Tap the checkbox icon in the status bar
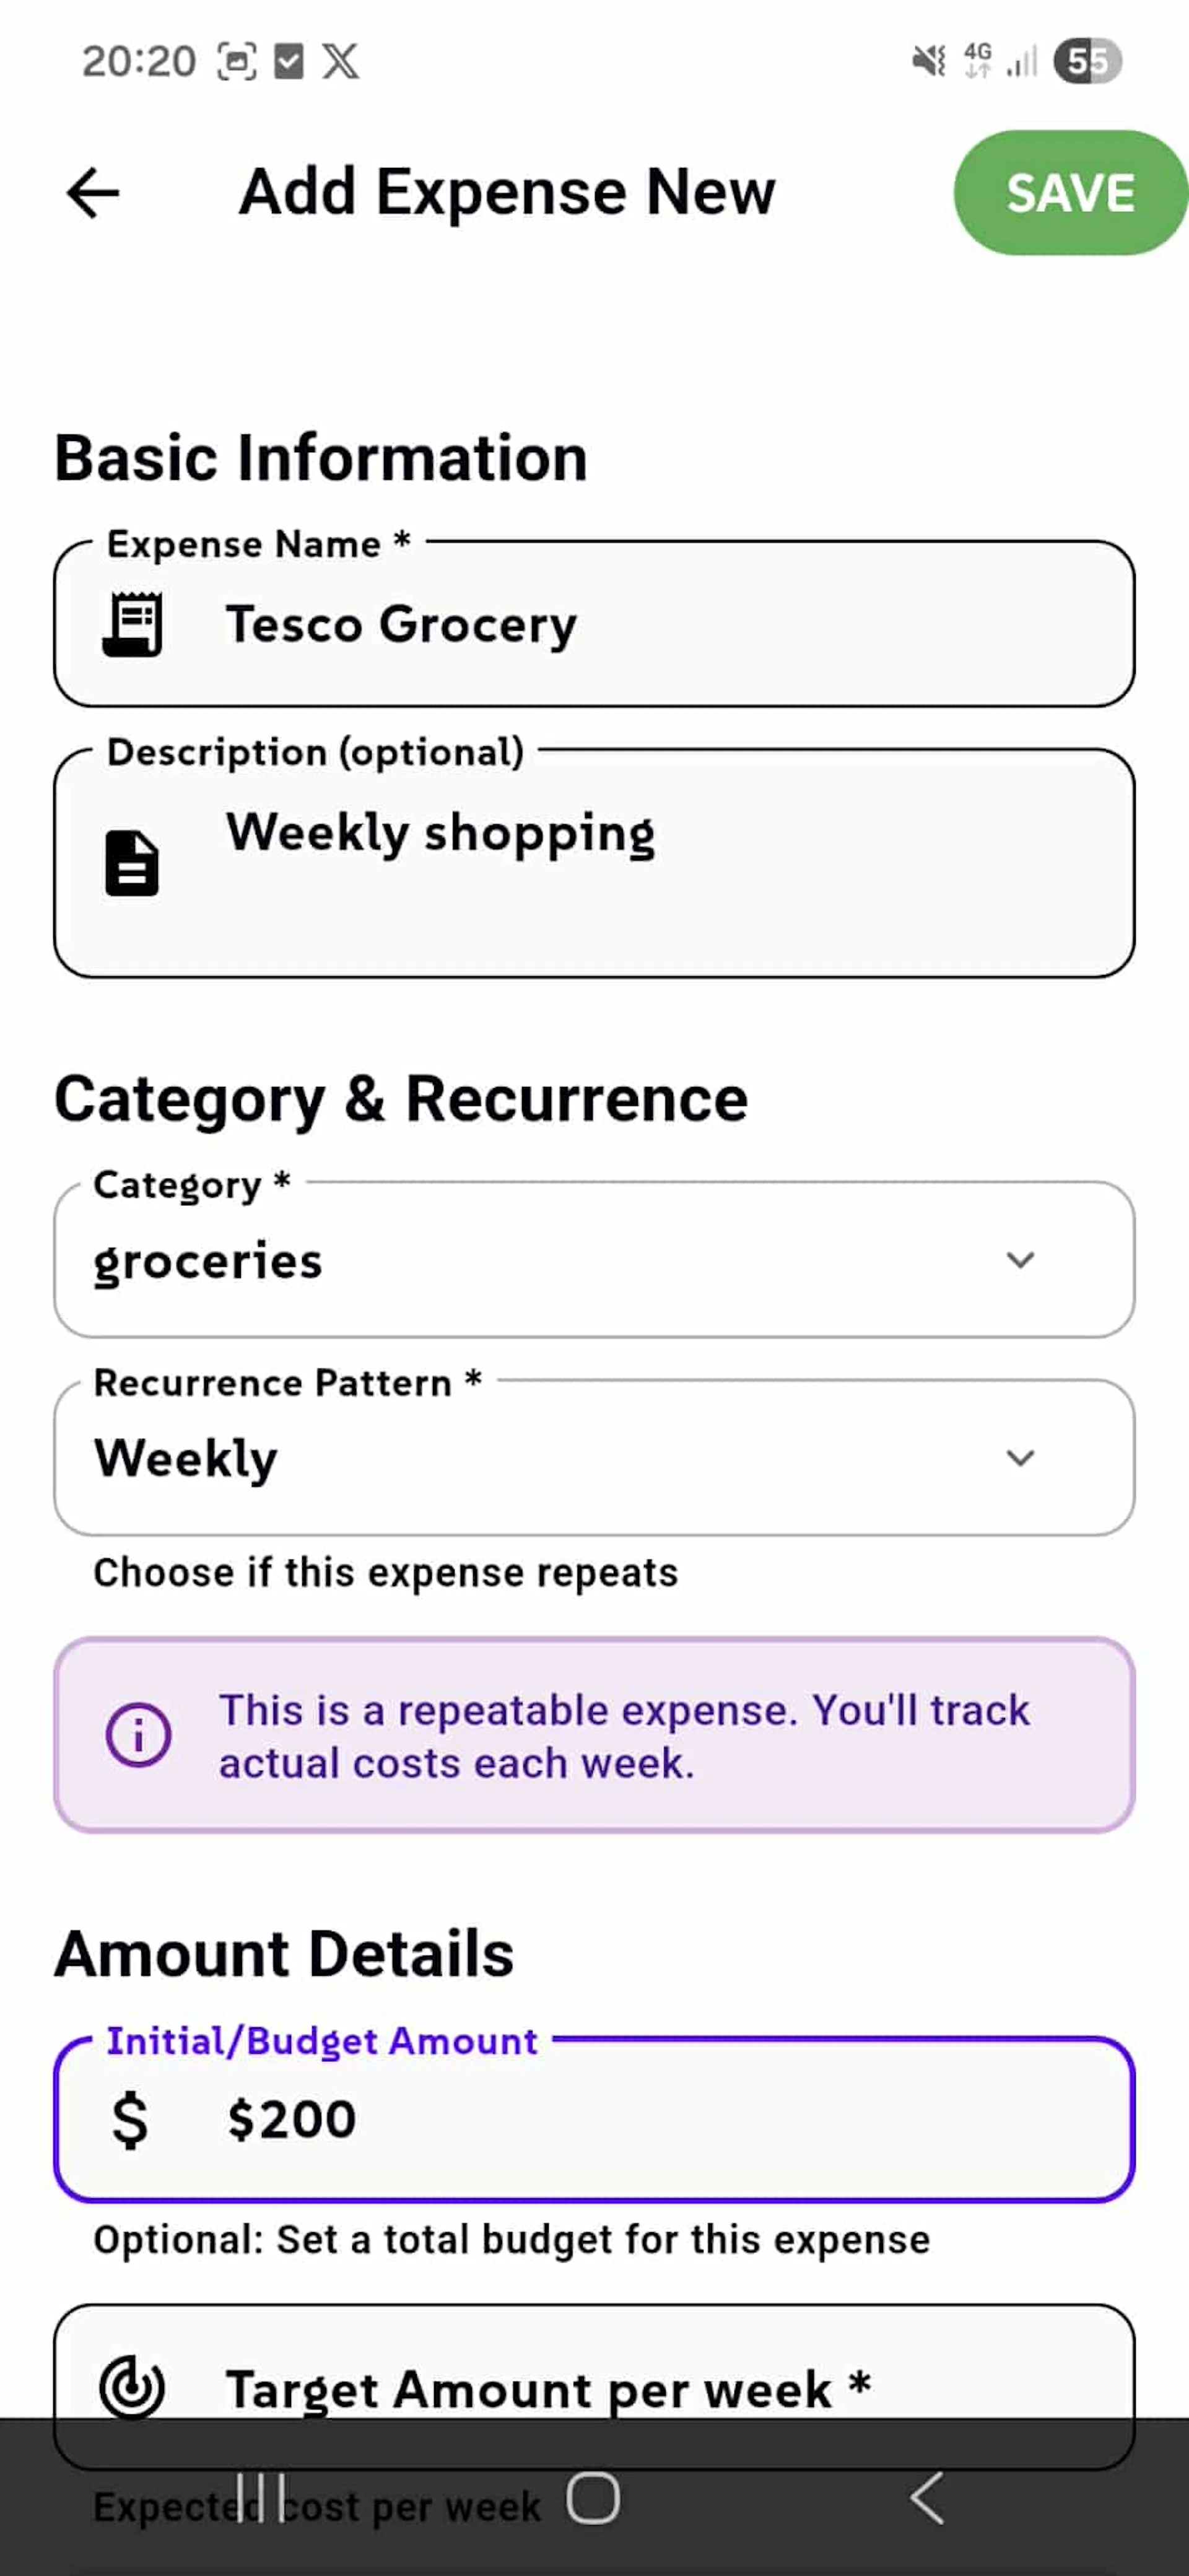 click(x=290, y=60)
